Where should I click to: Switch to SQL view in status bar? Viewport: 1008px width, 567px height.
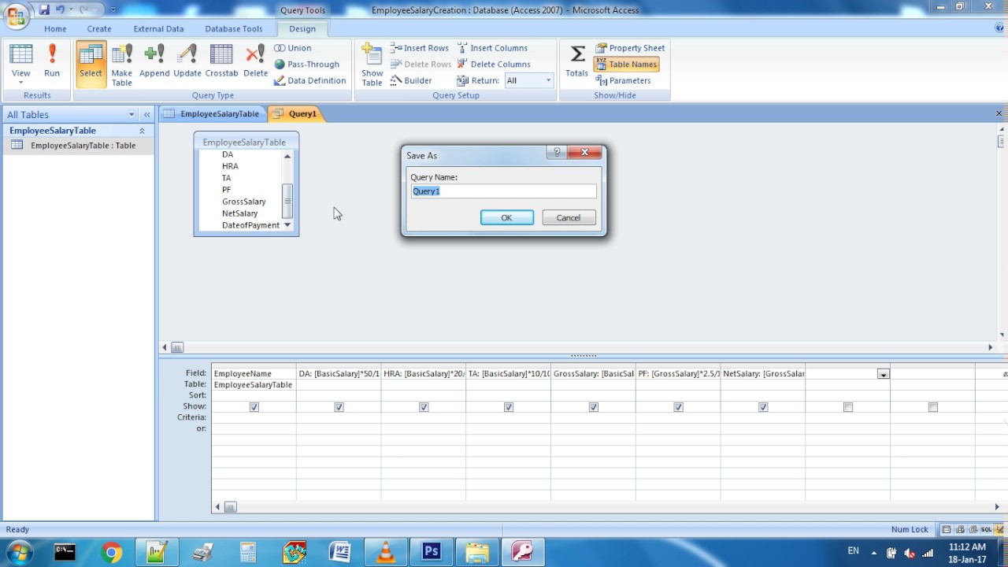(x=986, y=530)
